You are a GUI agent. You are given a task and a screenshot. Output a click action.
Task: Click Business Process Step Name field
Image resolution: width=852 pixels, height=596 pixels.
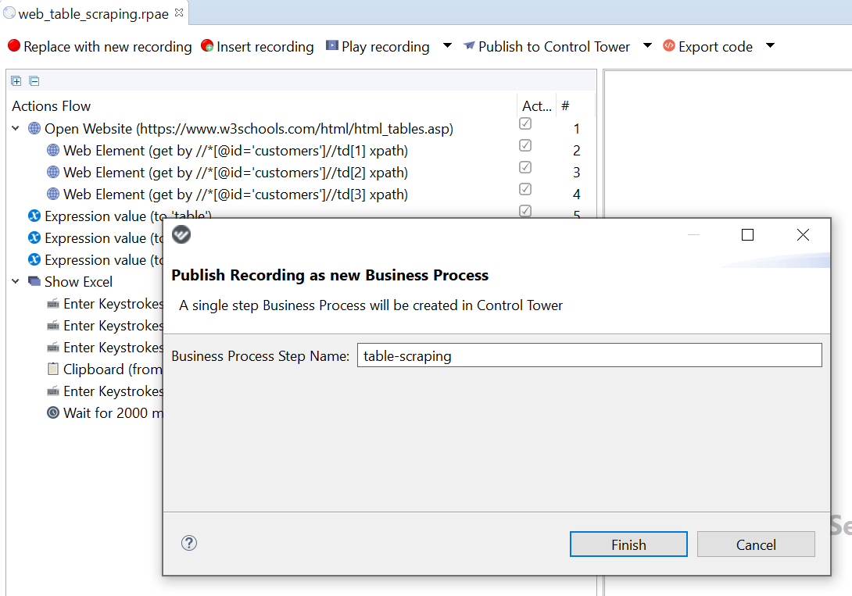tap(589, 355)
